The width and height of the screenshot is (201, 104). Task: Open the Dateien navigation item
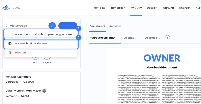point(152,8)
